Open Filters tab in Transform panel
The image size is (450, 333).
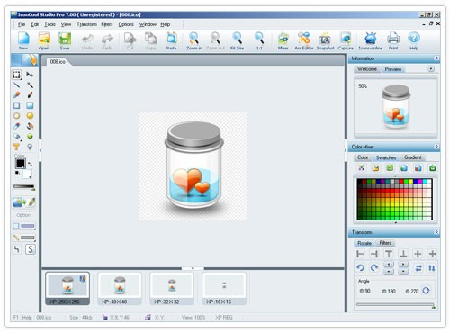tap(385, 243)
